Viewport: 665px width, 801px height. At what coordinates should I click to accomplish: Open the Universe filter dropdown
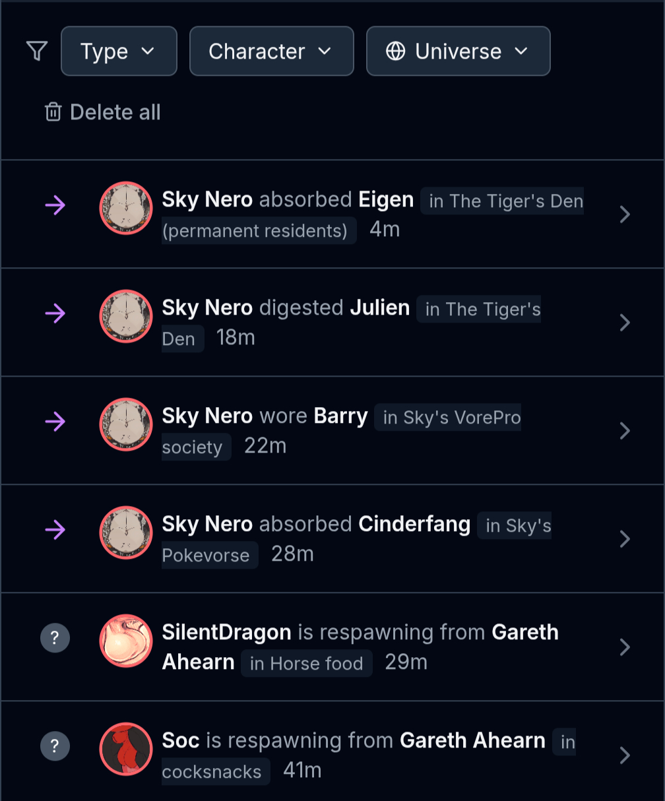458,51
